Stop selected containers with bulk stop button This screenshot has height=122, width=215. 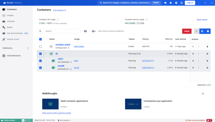pos(208,31)
